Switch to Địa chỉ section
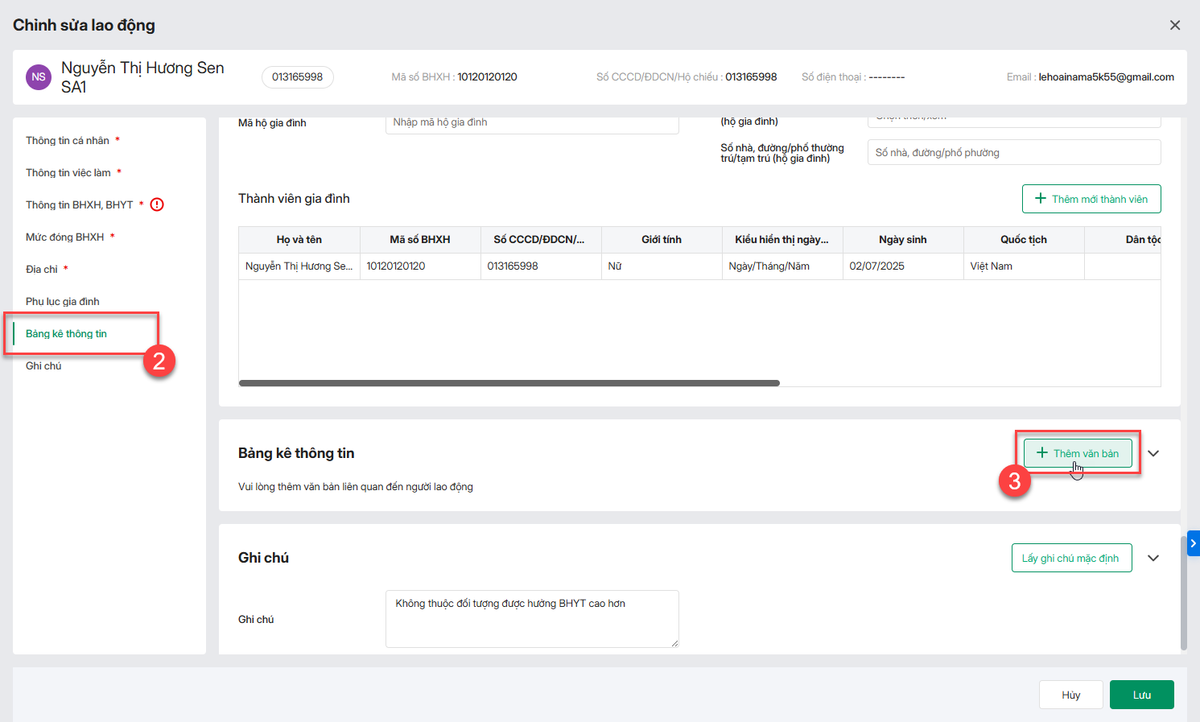Viewport: 1200px width, 722px height. tap(42, 270)
